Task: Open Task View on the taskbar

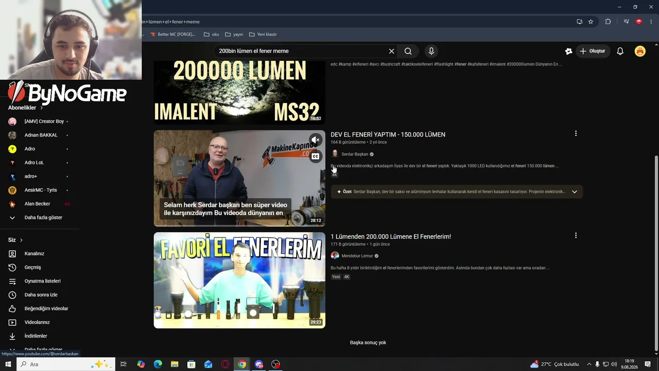Action: 124,364
